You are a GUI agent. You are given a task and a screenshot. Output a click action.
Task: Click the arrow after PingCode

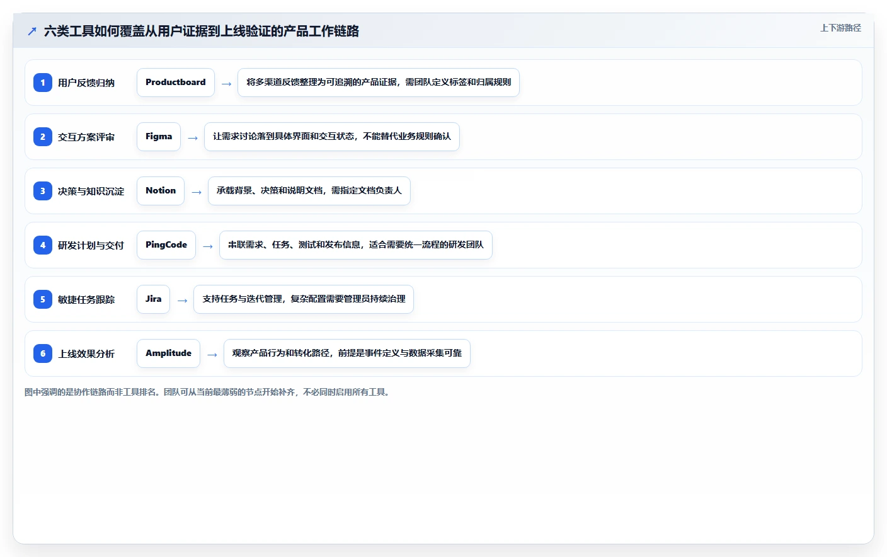pyautogui.click(x=208, y=246)
